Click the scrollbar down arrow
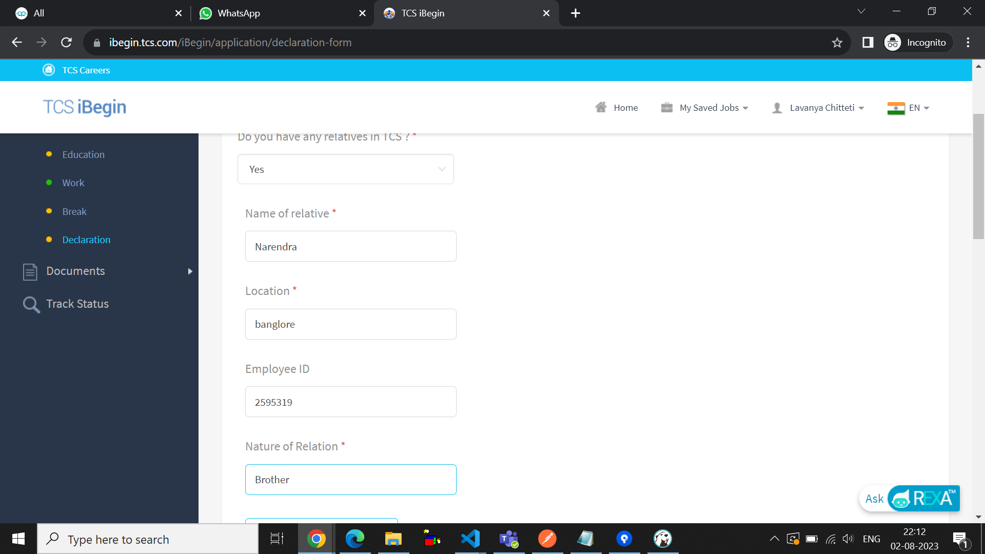The image size is (985, 554). point(978,517)
